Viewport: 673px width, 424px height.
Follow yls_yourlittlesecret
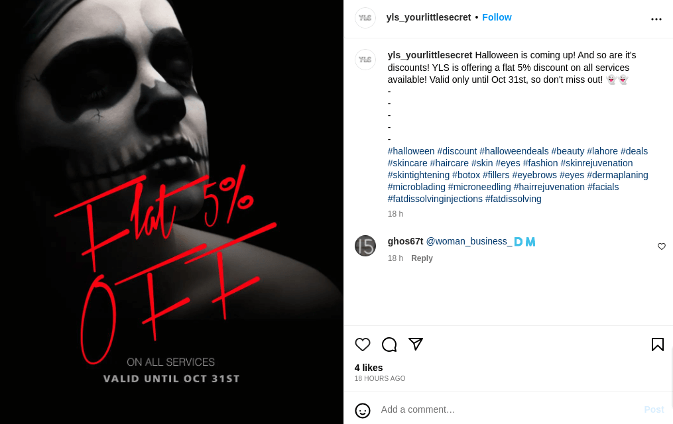(497, 17)
